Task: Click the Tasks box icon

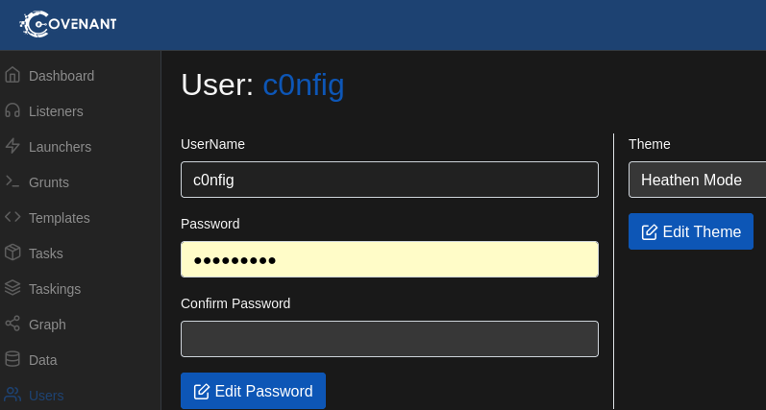Action: (x=12, y=253)
